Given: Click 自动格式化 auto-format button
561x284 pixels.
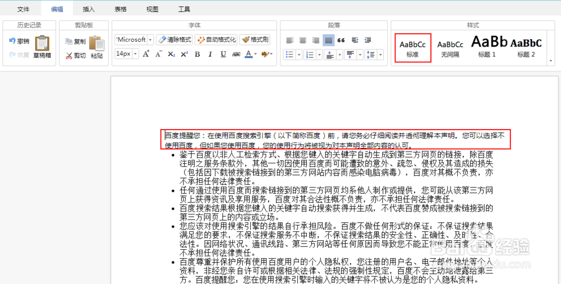Looking at the screenshot, I should (x=216, y=39).
